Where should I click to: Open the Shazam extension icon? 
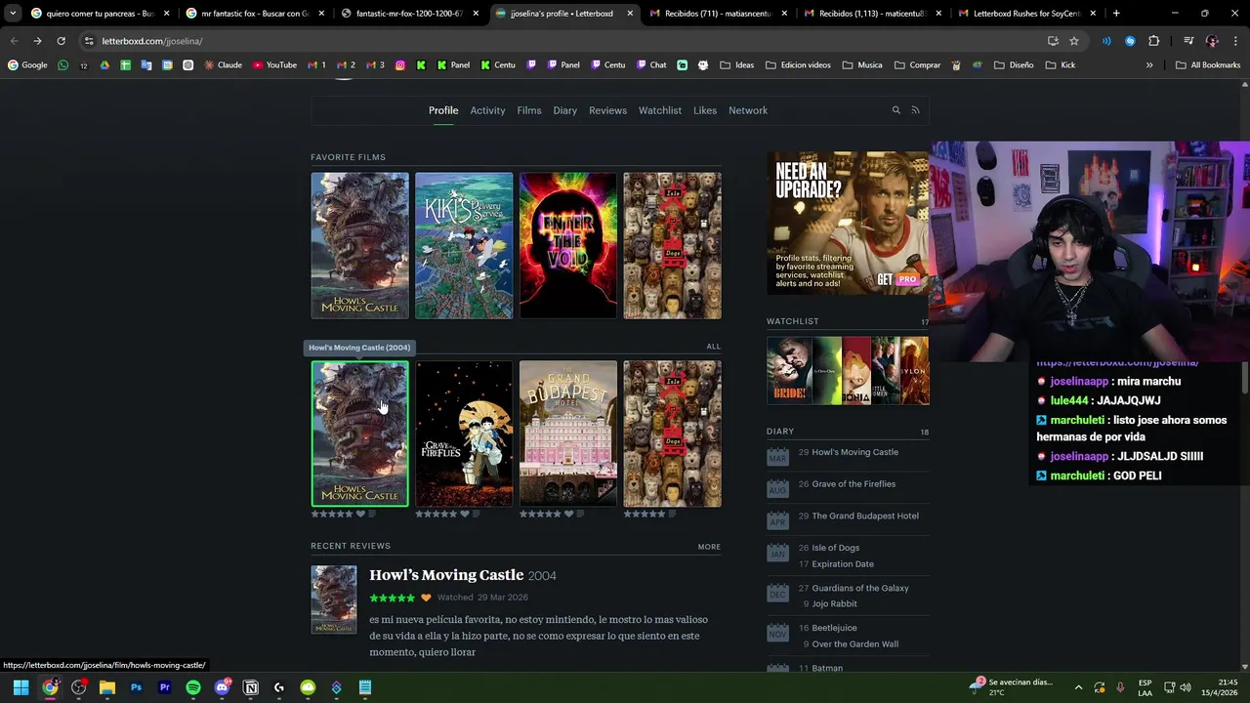click(x=1130, y=41)
